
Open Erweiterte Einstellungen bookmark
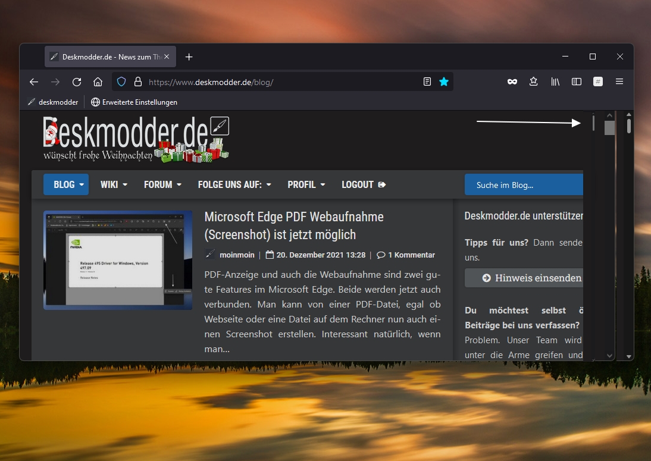click(134, 102)
